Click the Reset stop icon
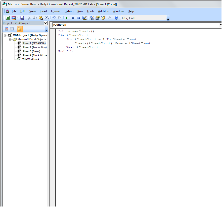The height and width of the screenshot is (207, 222). 78,18
